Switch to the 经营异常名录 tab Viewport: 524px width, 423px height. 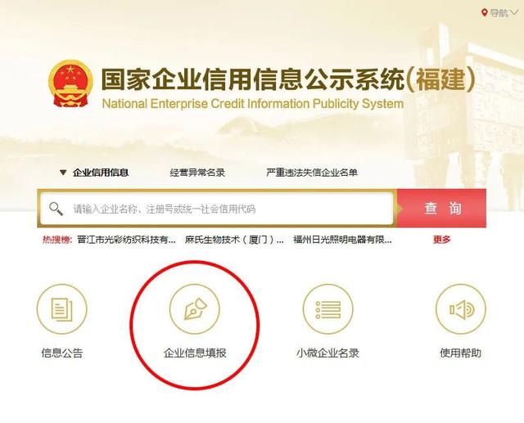point(197,173)
